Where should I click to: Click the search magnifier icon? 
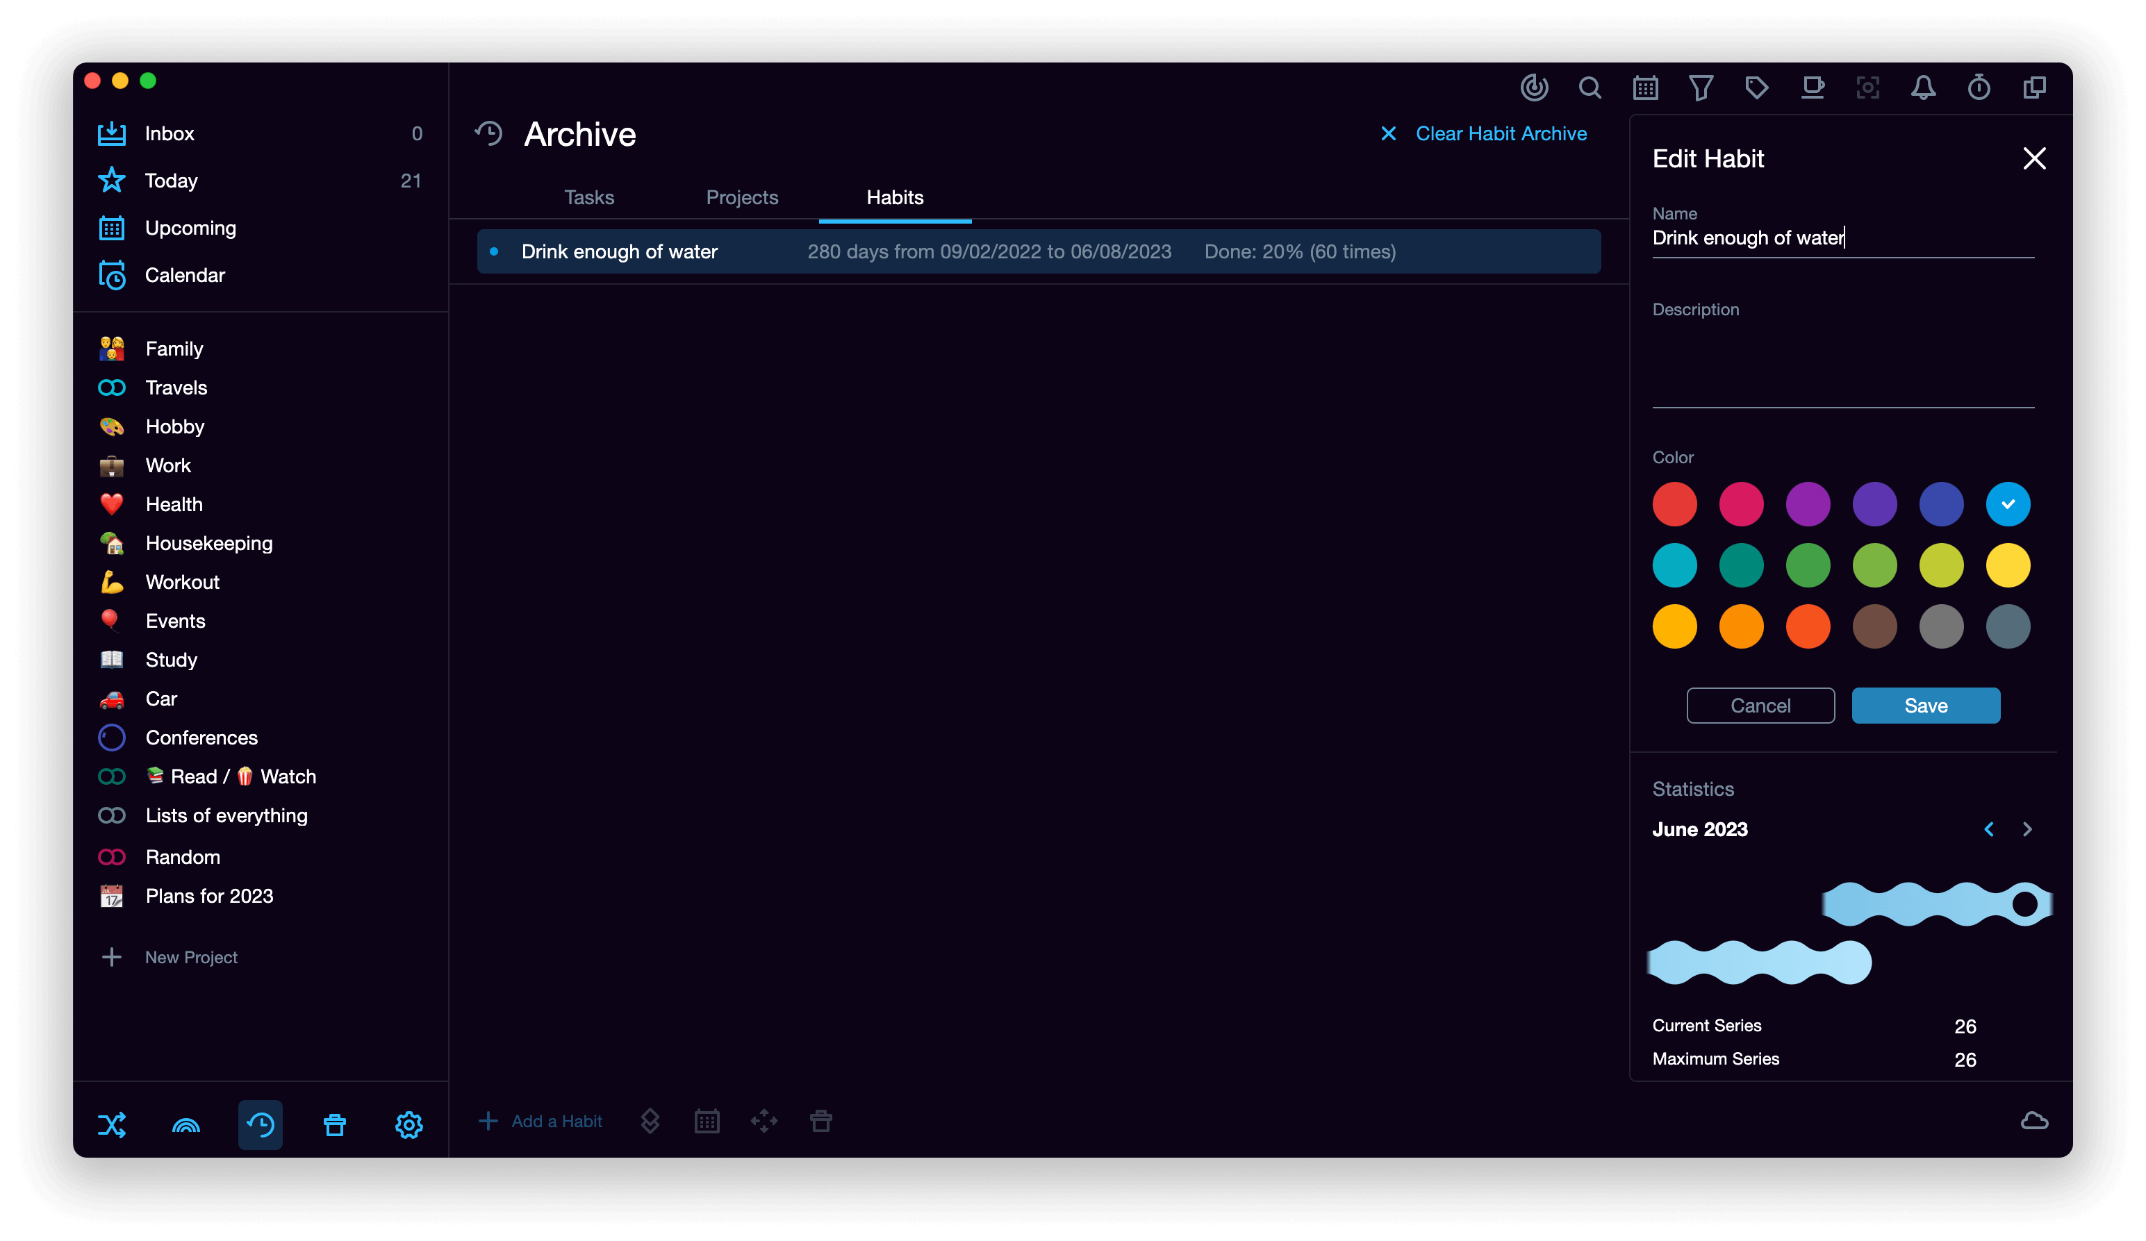coord(1589,88)
